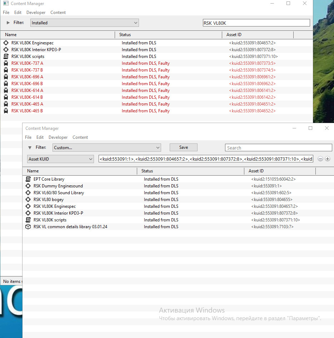334x338 pixels.
Task: Click the script icon beside EPT Core Library
Action: pos(28,179)
